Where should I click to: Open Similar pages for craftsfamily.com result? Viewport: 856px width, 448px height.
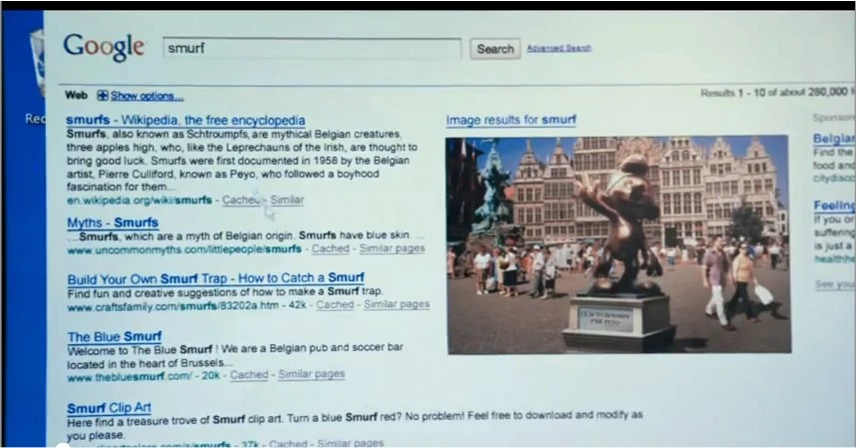397,304
